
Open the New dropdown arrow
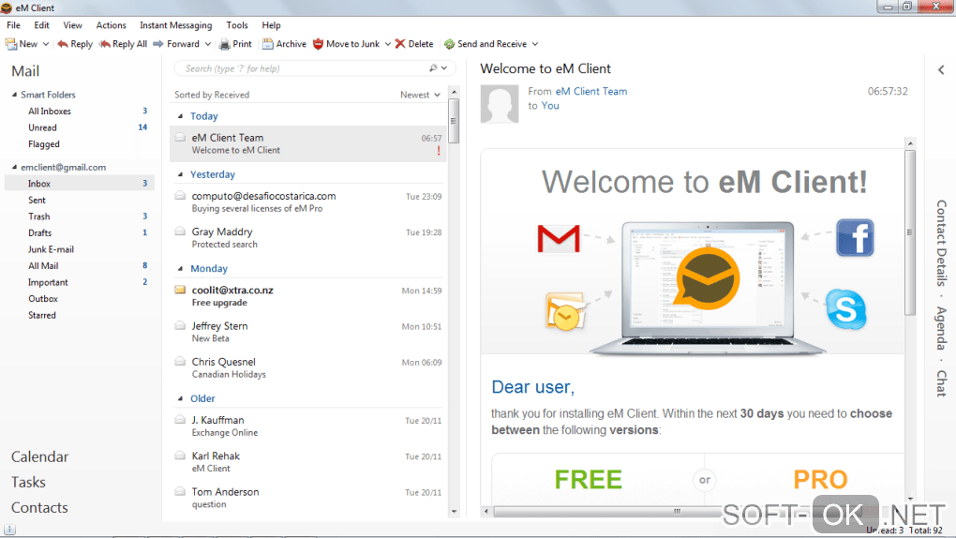click(x=46, y=44)
